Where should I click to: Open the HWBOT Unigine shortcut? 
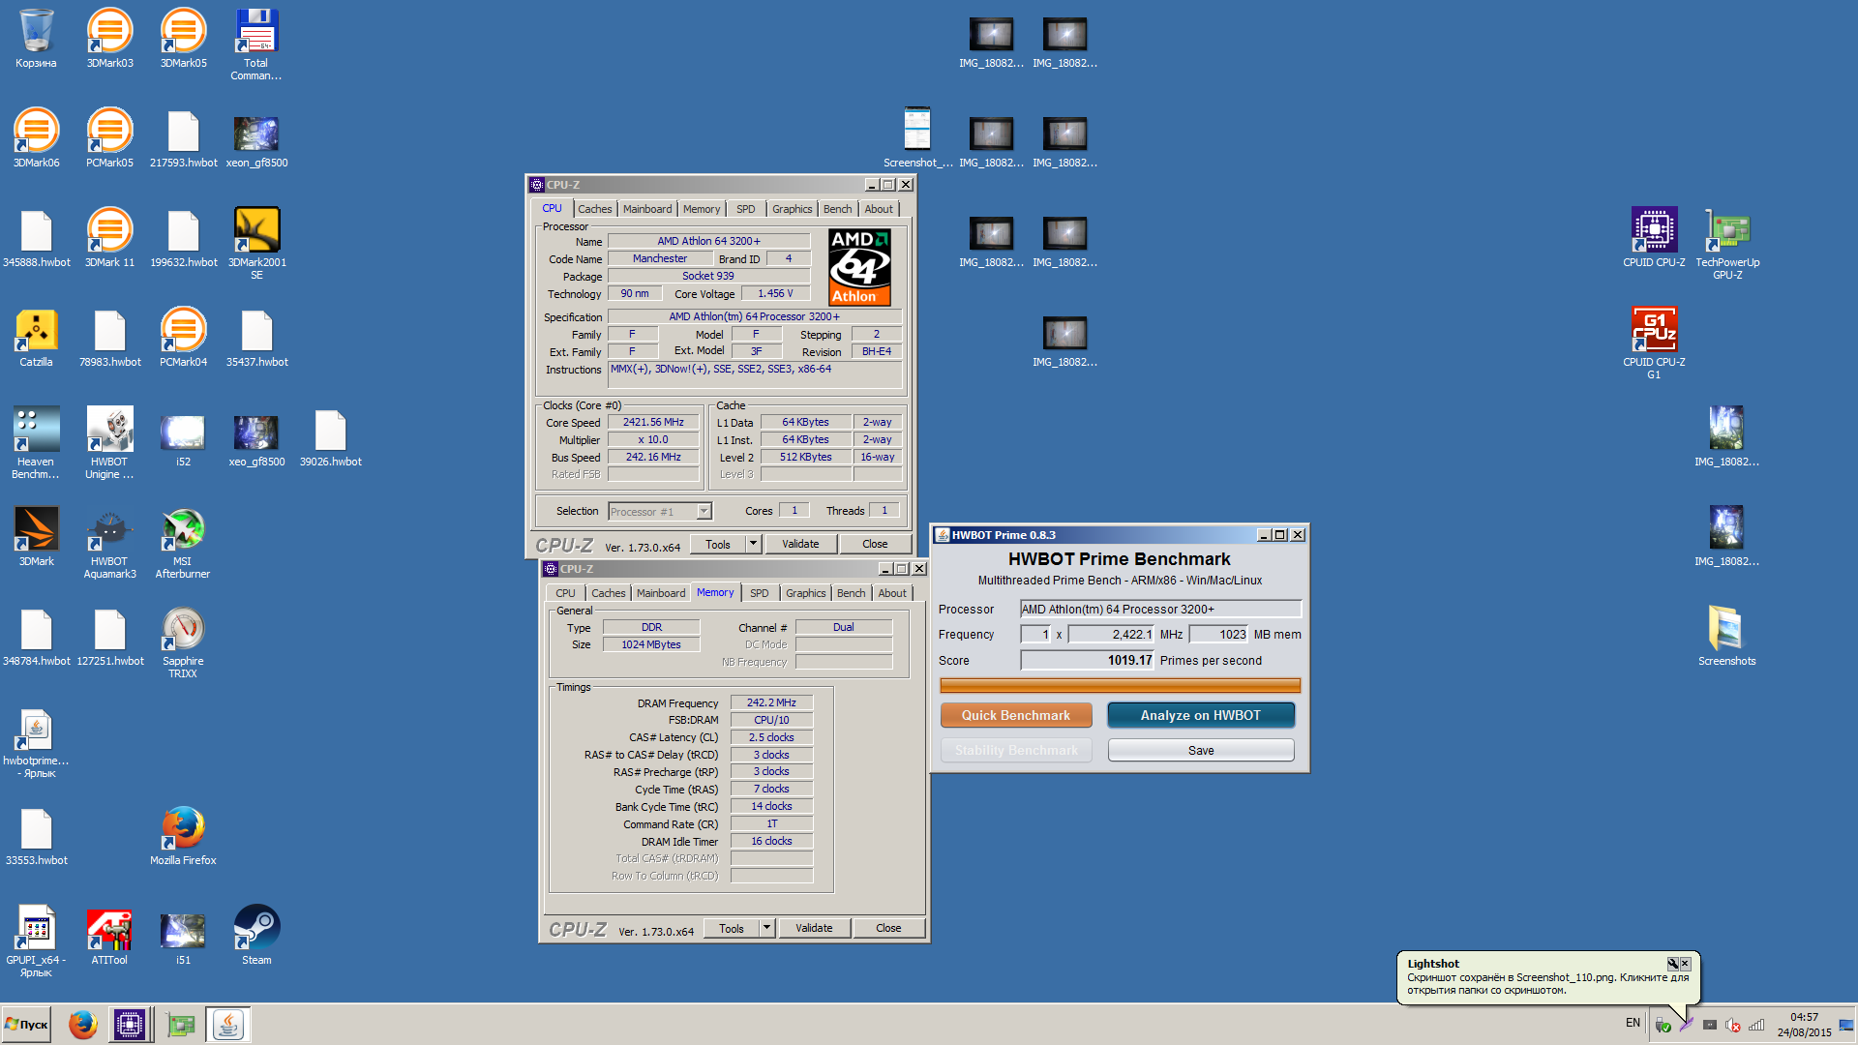109,443
